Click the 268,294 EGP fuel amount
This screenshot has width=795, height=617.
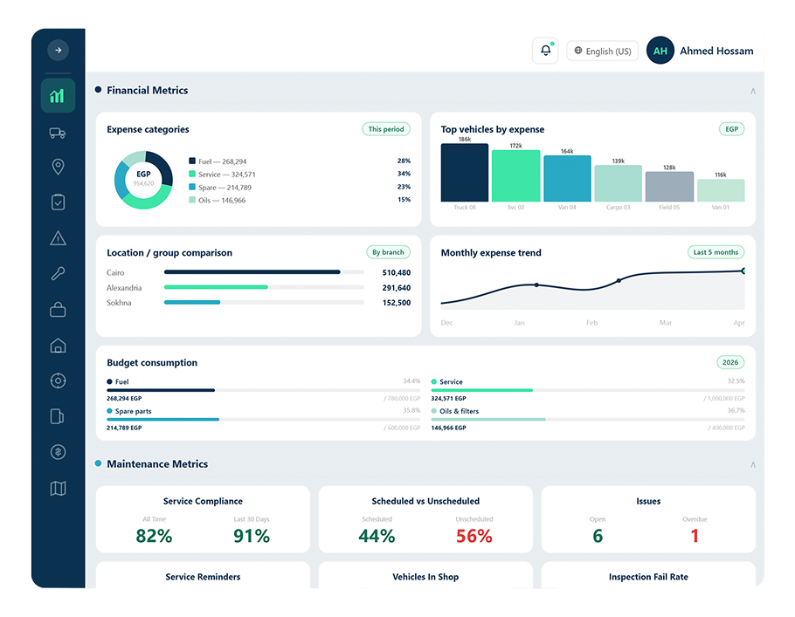click(124, 399)
